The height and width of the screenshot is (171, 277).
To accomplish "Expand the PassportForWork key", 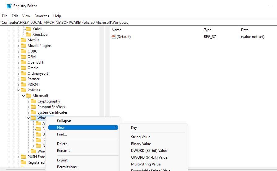I will pyautogui.click(x=28, y=107).
